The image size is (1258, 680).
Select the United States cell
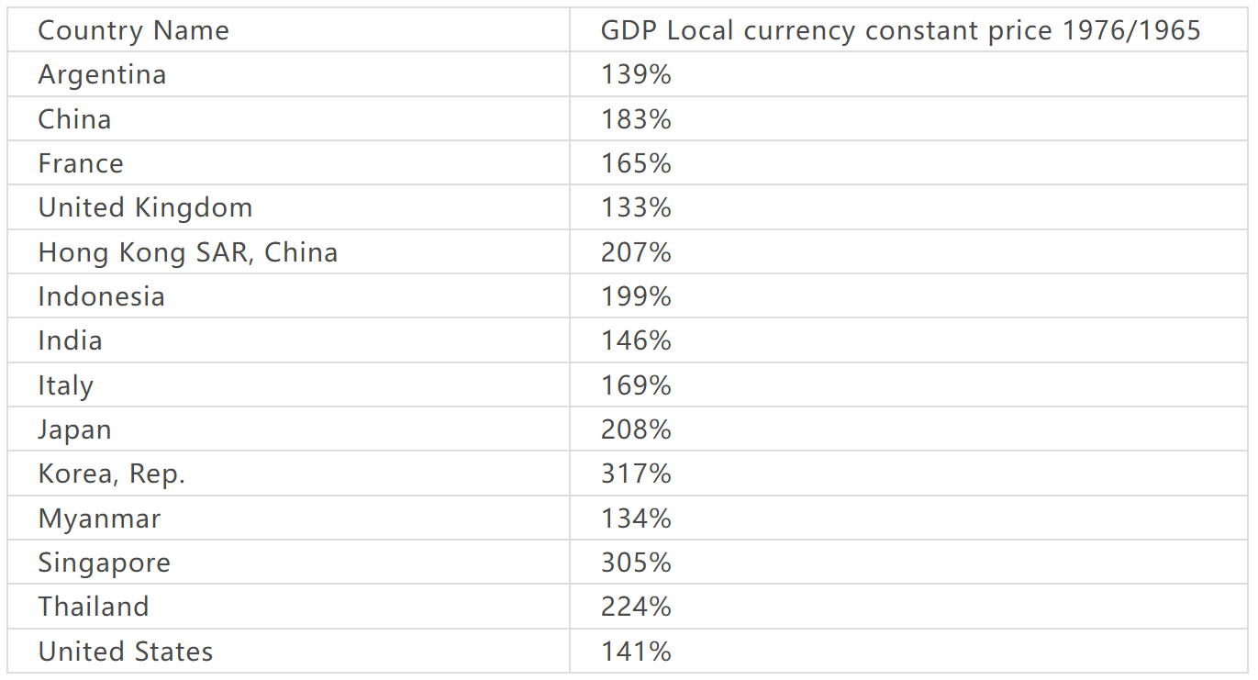125,652
